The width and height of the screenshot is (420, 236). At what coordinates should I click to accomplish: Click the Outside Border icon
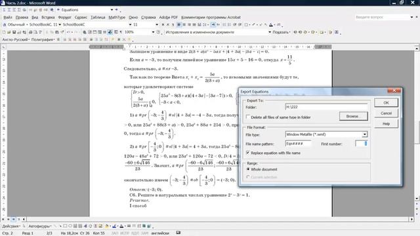pyautogui.click(x=246, y=25)
